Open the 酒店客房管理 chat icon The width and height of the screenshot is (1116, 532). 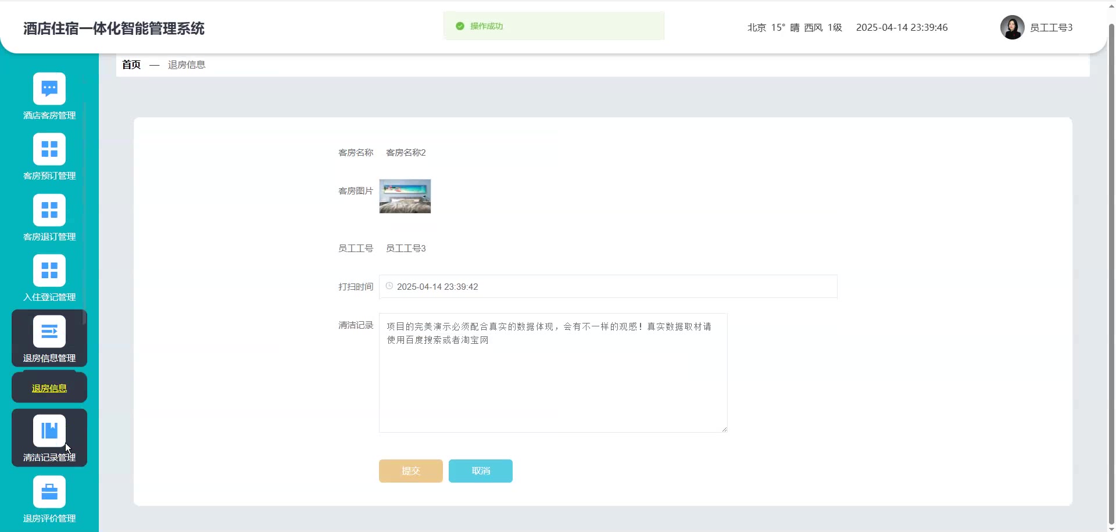[49, 89]
